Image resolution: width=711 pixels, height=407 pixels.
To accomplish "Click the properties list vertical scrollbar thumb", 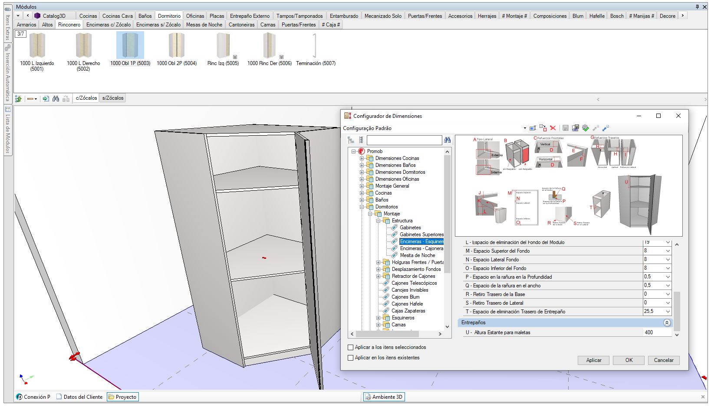I will (x=677, y=311).
